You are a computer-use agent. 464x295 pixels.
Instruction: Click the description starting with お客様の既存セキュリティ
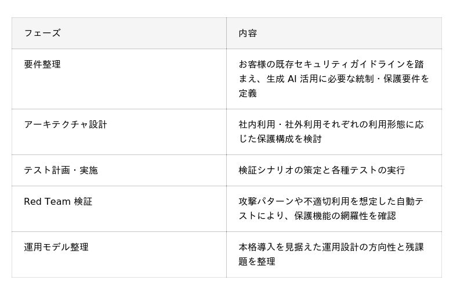[x=333, y=79]
